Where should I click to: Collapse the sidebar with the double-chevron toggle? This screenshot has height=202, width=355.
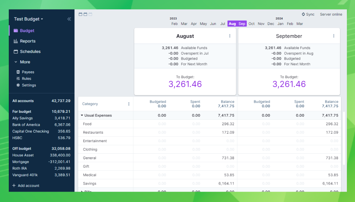(69, 19)
